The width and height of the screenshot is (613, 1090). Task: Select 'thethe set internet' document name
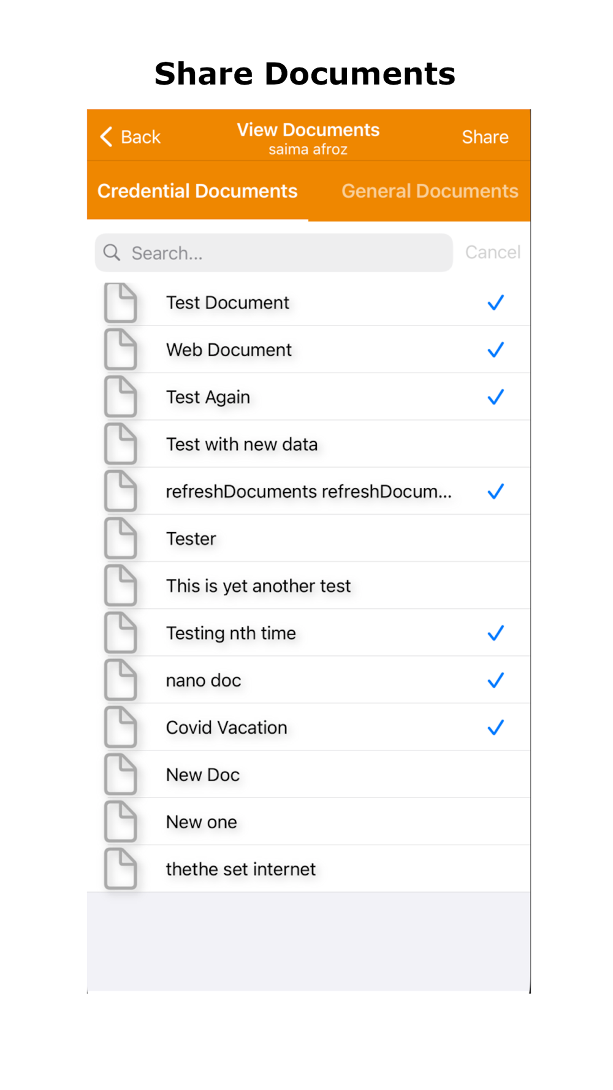pyautogui.click(x=241, y=869)
